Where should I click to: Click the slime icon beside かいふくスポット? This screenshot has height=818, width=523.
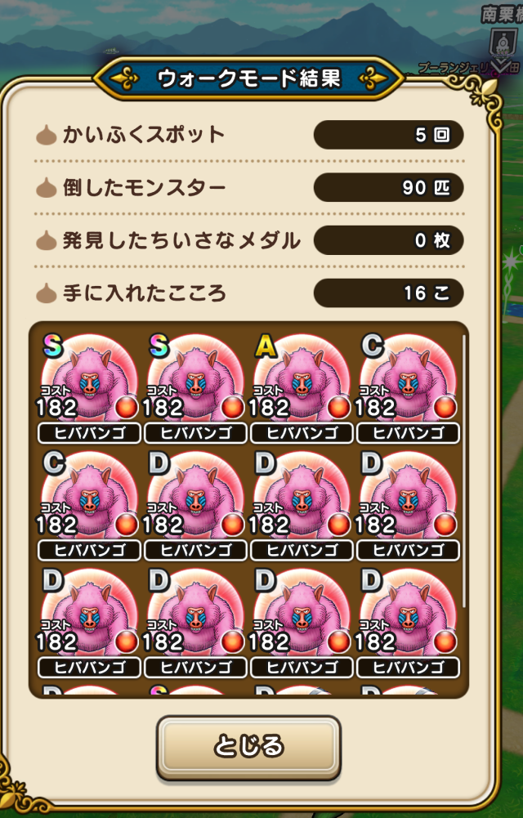[46, 135]
